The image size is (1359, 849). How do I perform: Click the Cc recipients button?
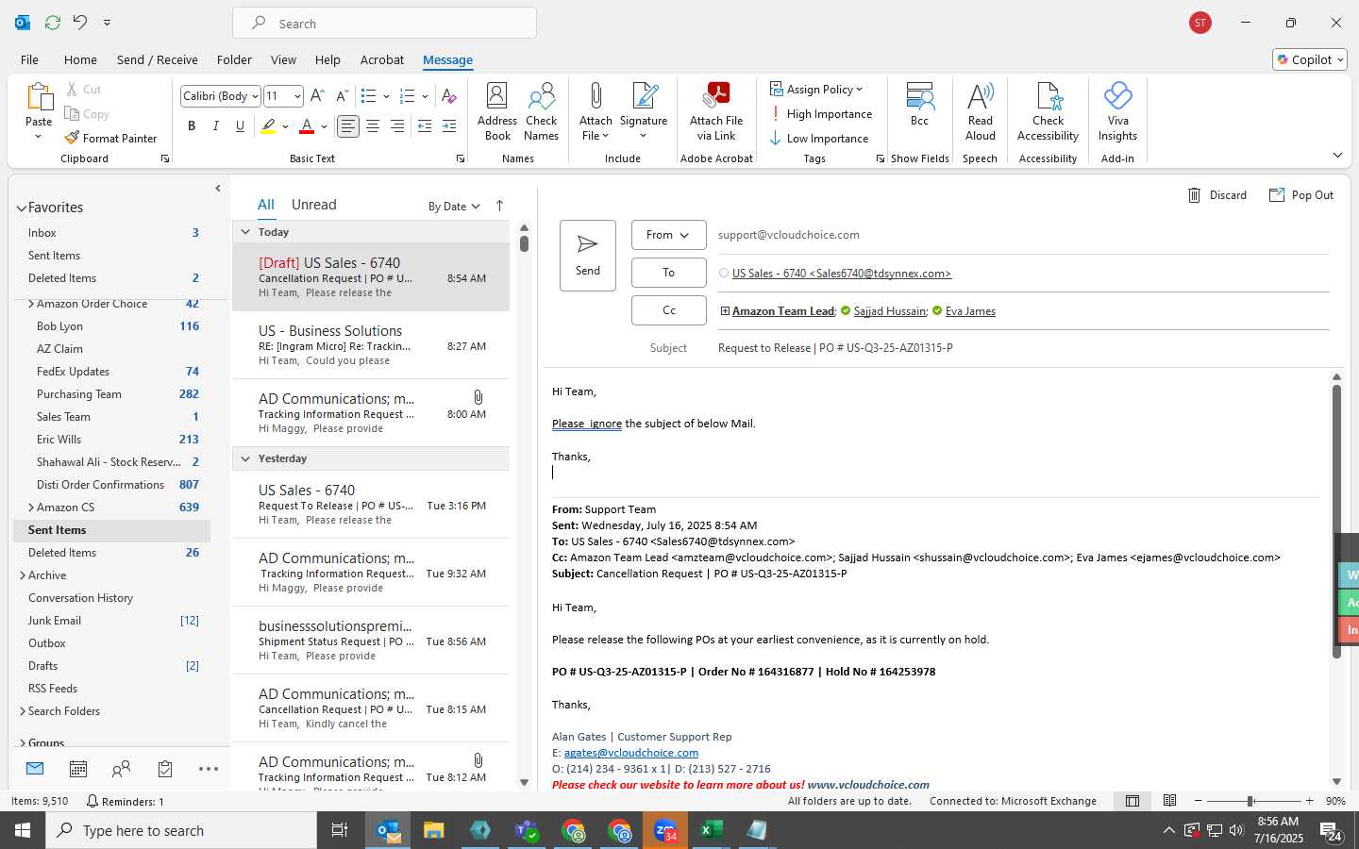coord(668,310)
